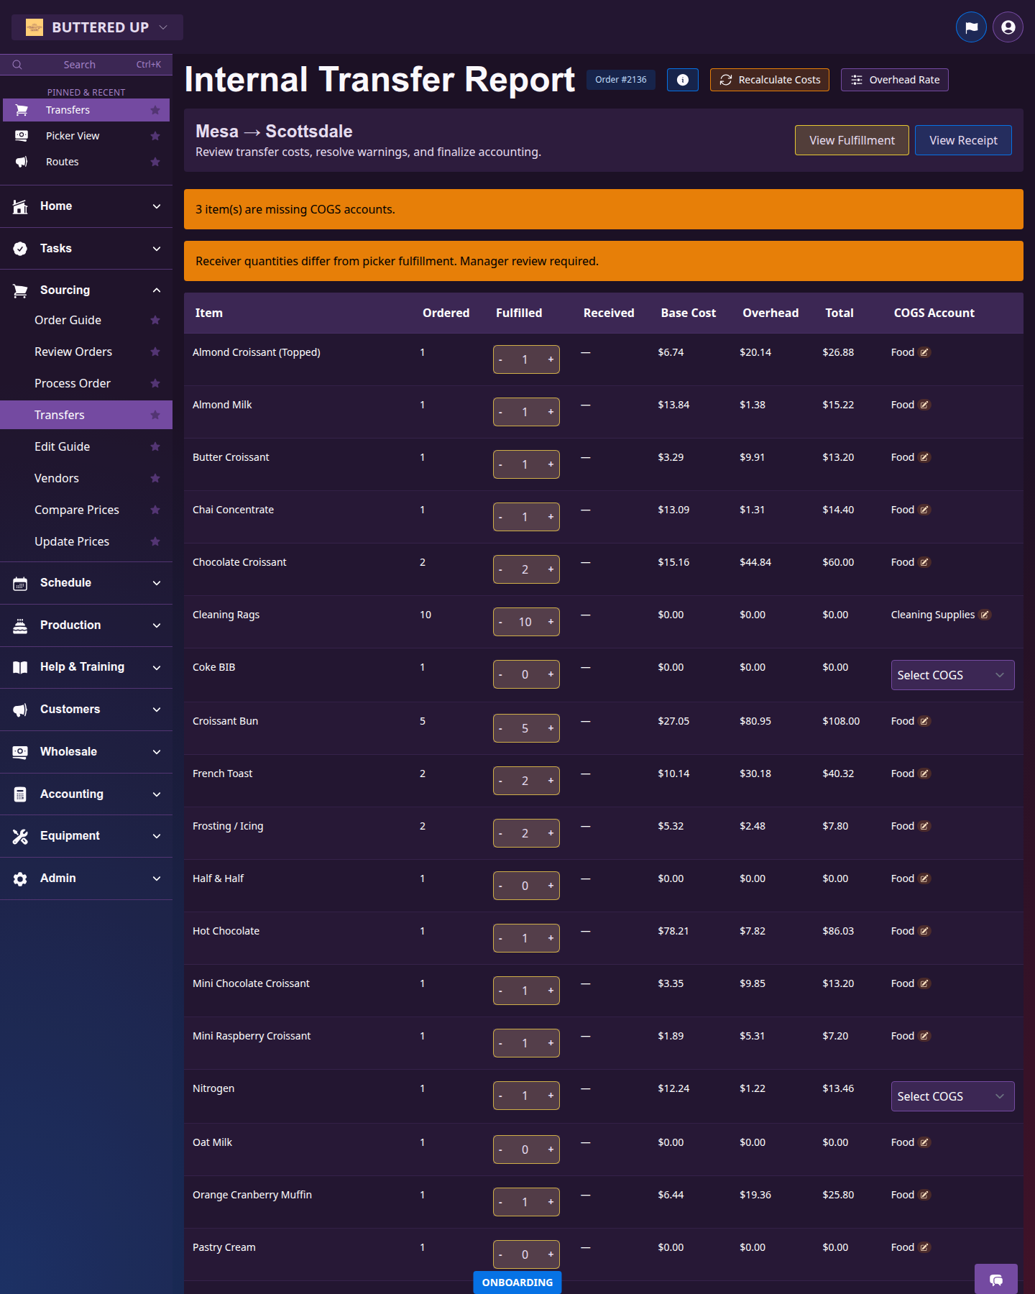The image size is (1035, 1294).
Task: Toggle star for Routes
Action: coord(155,162)
